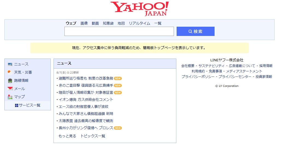Open プライバシーセンター footer link
282x146 pixels.
[x=235, y=77]
